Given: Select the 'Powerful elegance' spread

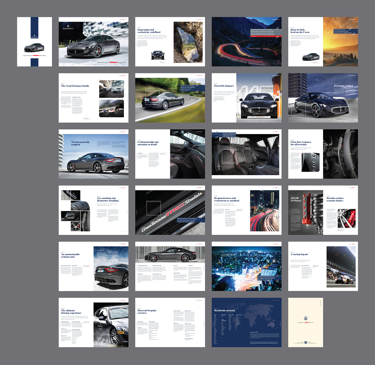Looking at the screenshot, I should coord(246,98).
